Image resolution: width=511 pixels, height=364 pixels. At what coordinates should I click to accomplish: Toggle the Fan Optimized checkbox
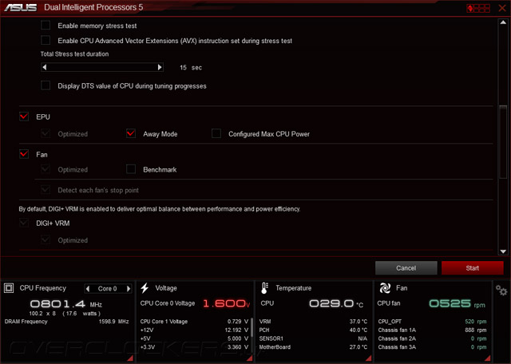(x=46, y=169)
